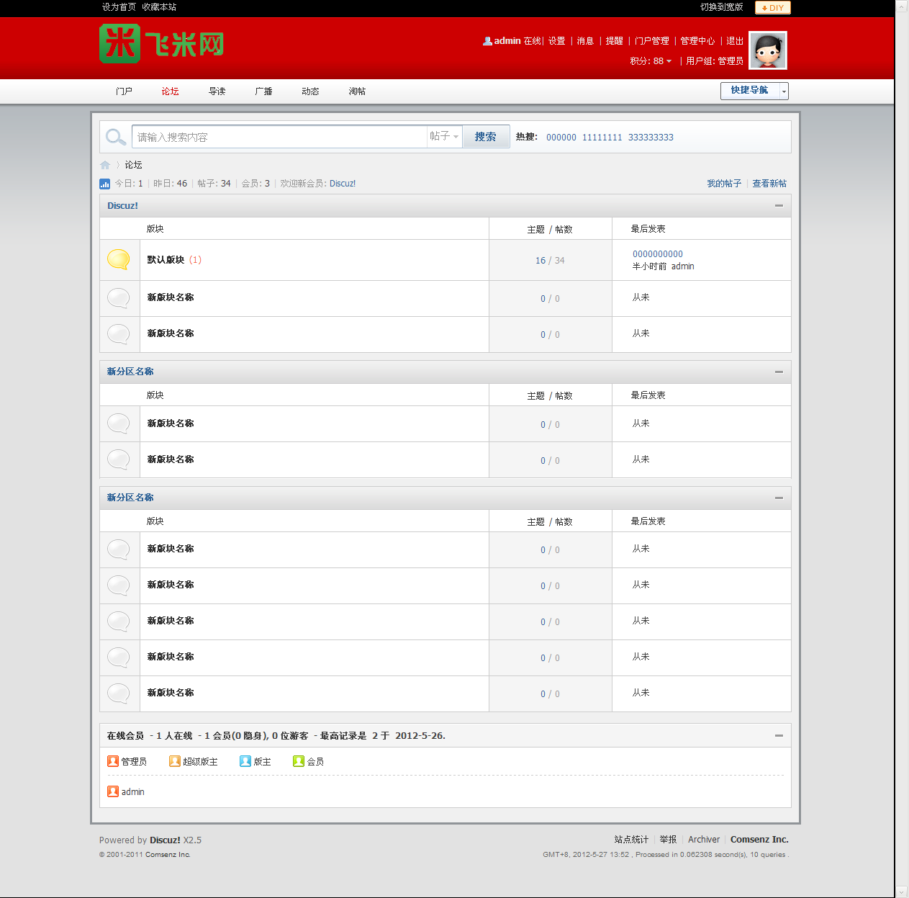Open online user admin in member list
The height and width of the screenshot is (898, 909).
point(132,792)
